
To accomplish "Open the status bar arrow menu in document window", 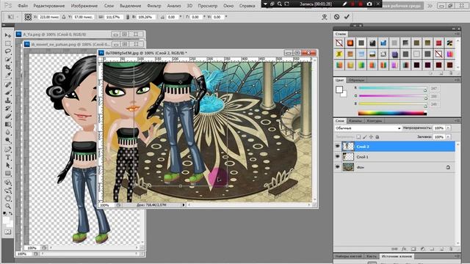I will (x=184, y=205).
